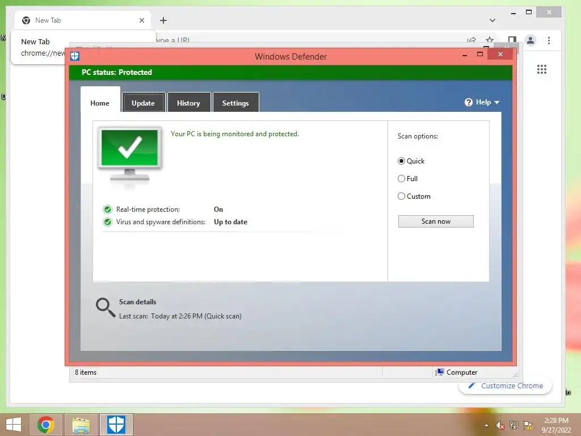Screen dimensions: 581x436
Task: Click the Virus and spyware definitions check icon
Action: tap(108, 222)
